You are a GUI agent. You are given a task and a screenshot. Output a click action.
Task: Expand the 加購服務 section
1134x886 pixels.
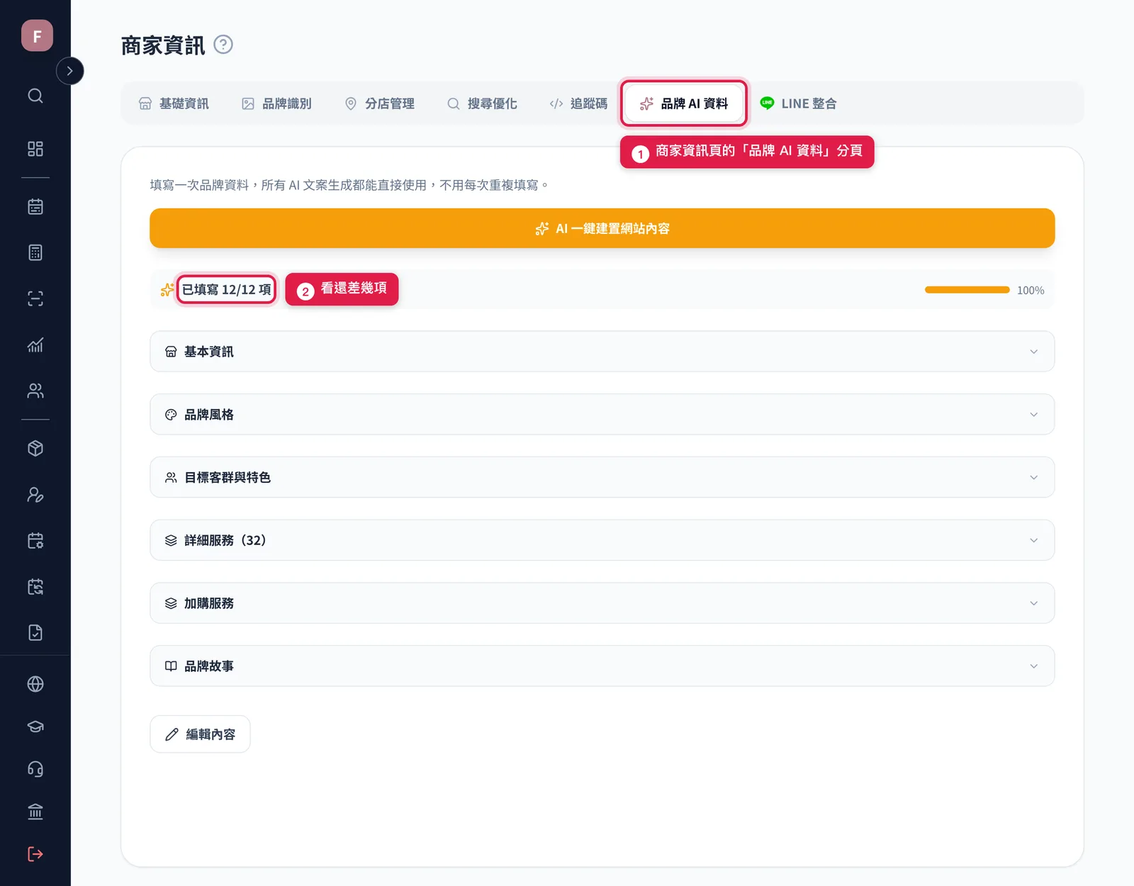tap(602, 603)
